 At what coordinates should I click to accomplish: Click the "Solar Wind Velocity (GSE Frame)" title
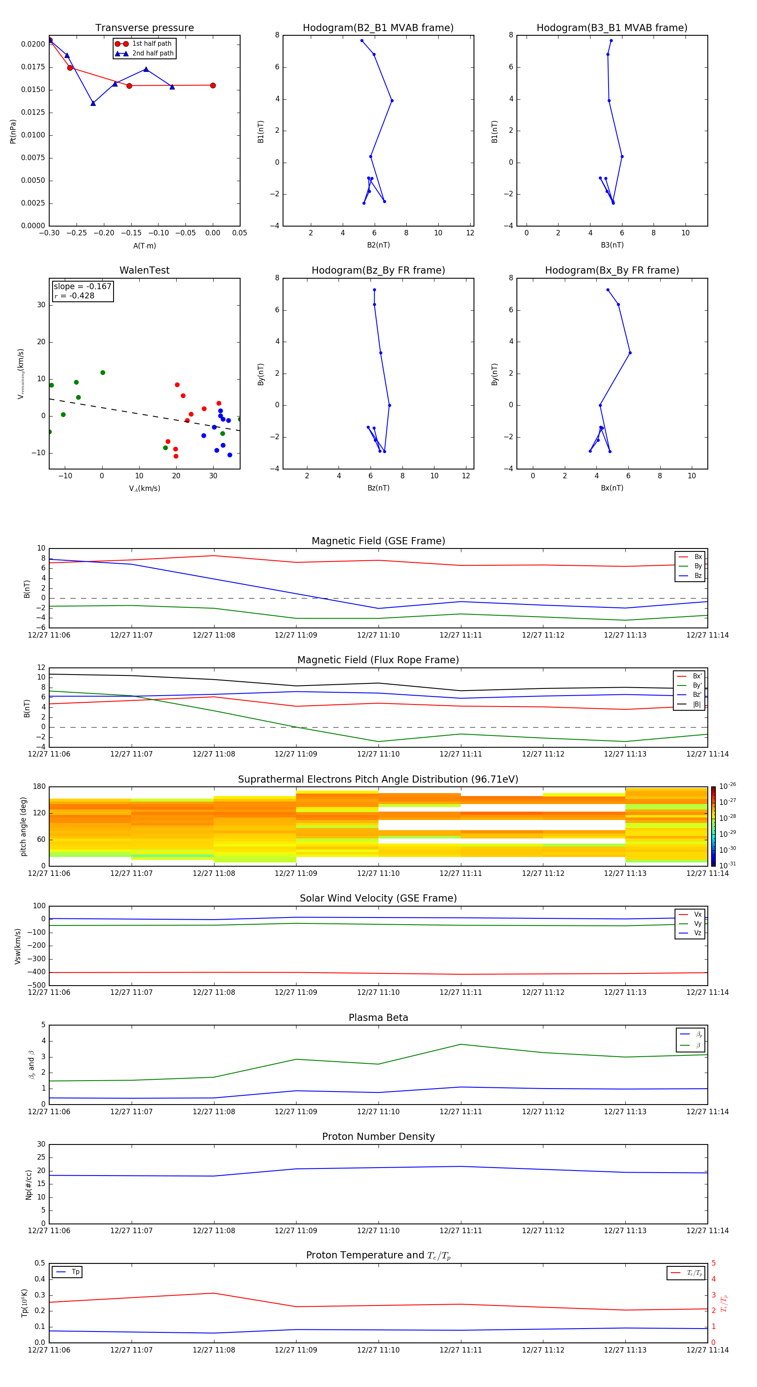[378, 899]
